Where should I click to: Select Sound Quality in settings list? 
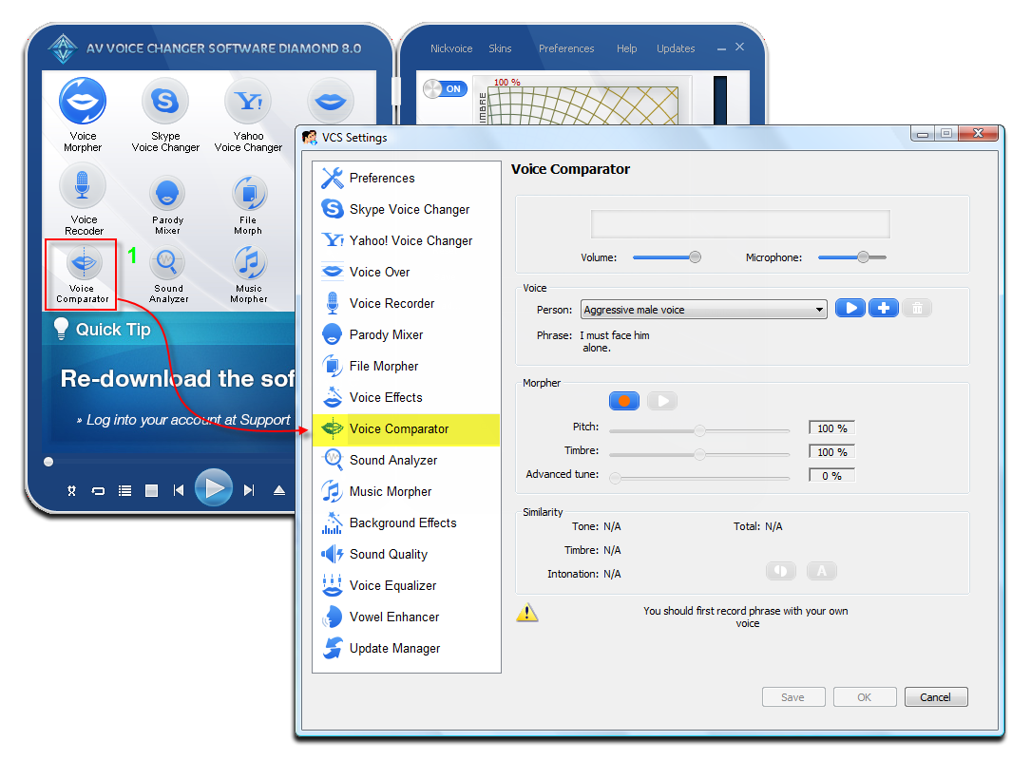coord(407,554)
